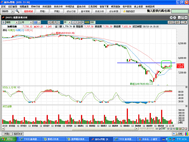Toggle the 分 minute period button
The width and height of the screenshot is (189, 142).
[x=59, y=22]
